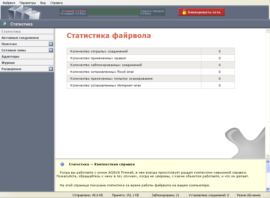Viewport: 270px width, 198px height.
Task: Open the Справка menu
Action: [56, 3]
